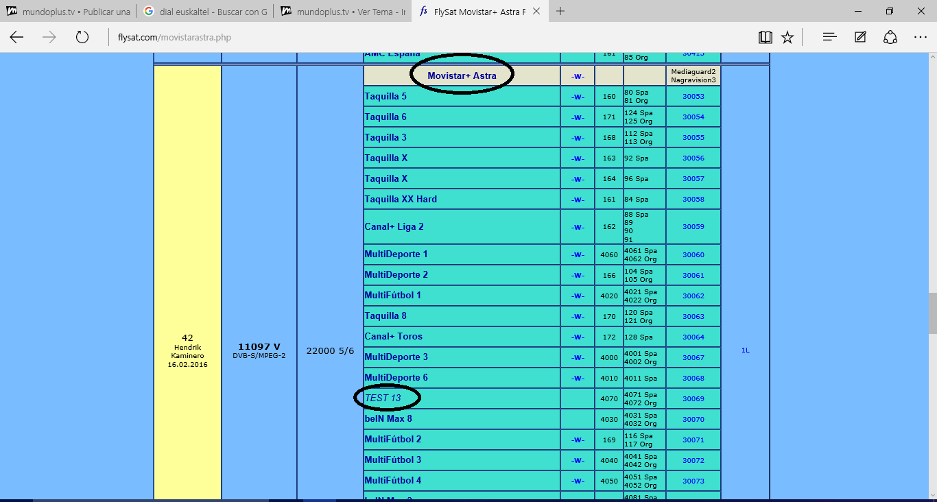The image size is (937, 502).
Task: Go back to the previous page
Action: pyautogui.click(x=16, y=37)
